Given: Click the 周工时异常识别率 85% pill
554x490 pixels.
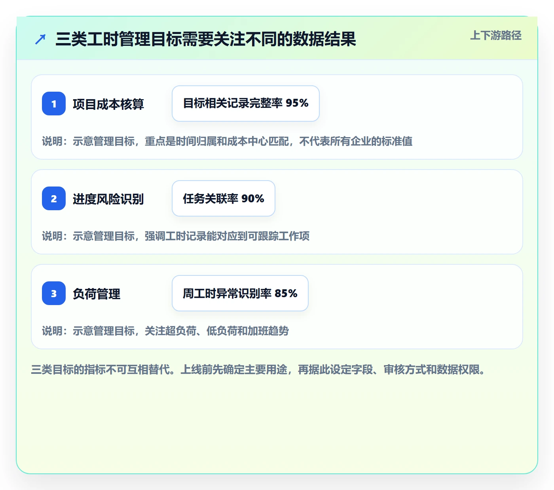Looking at the screenshot, I should point(240,293).
